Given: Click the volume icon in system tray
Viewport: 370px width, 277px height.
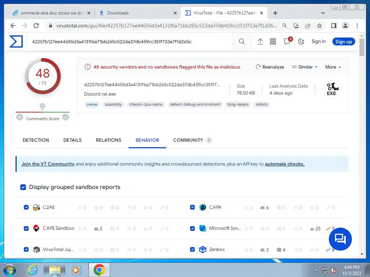Looking at the screenshot, I should click(x=333, y=271).
